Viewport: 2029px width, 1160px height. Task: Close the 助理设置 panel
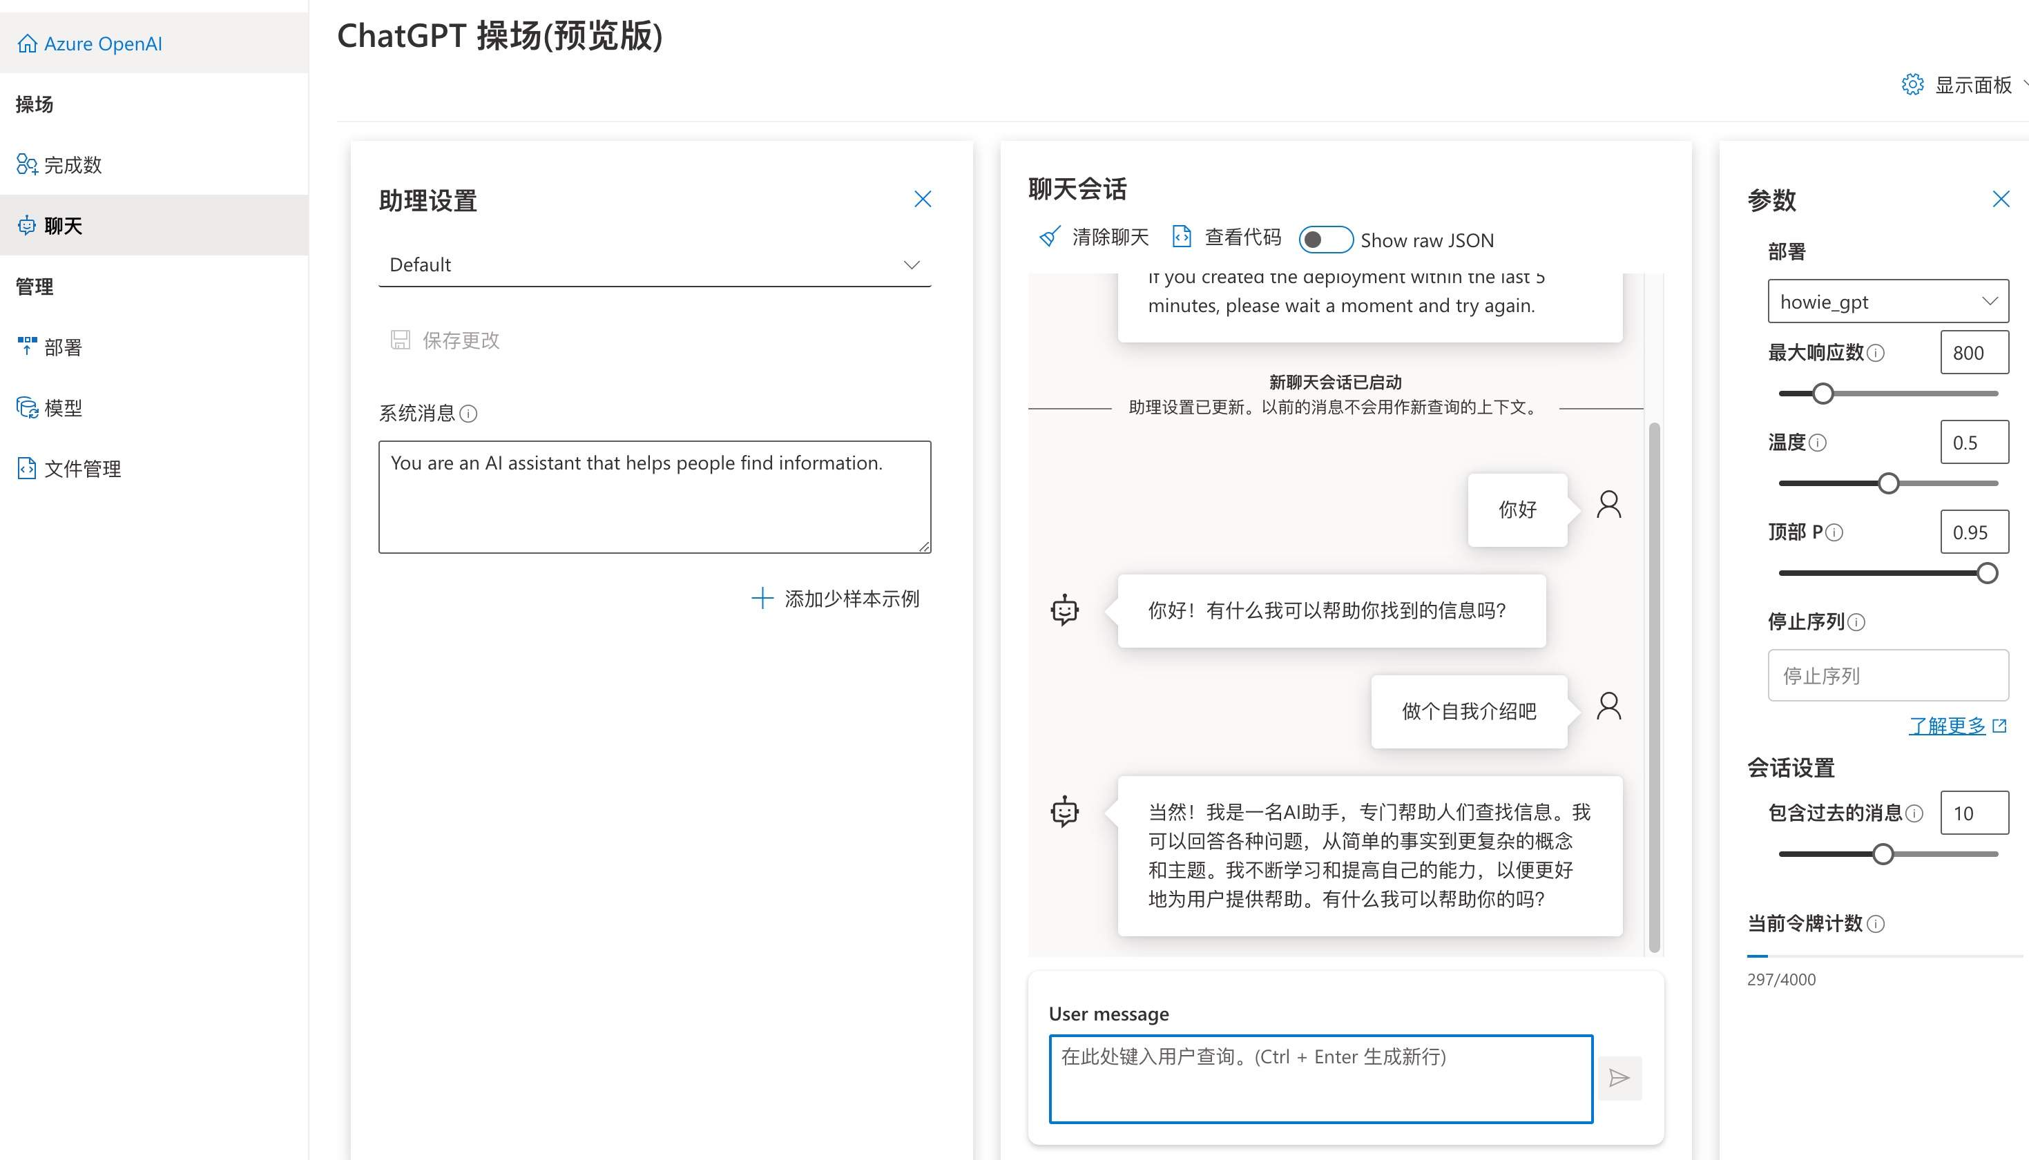coord(923,198)
